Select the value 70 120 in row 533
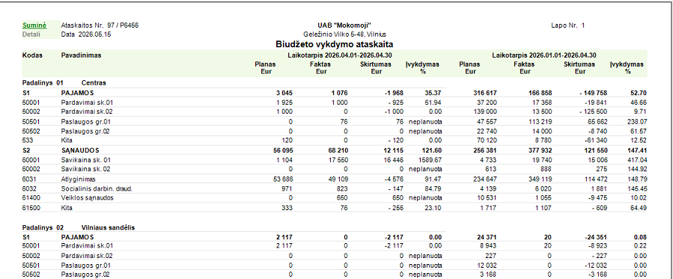 (487, 141)
